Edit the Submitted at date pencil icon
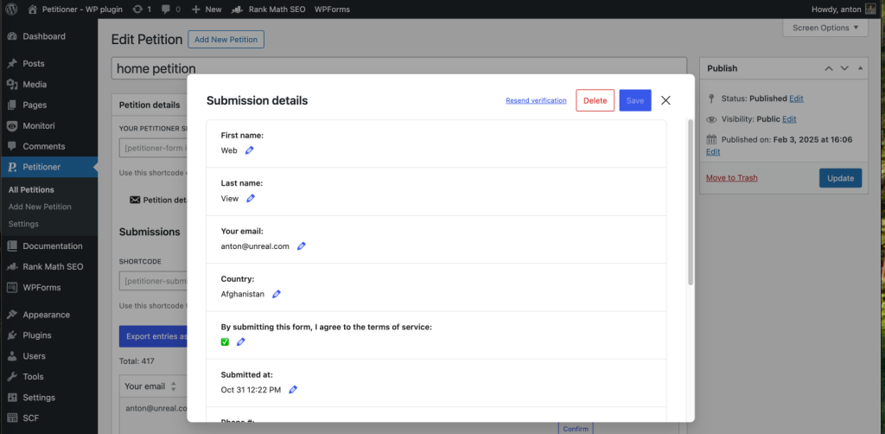 pos(293,390)
